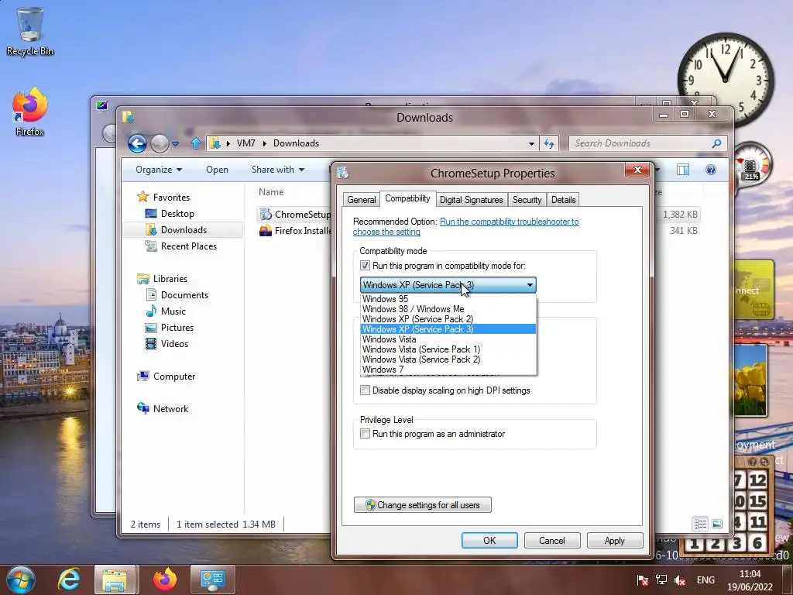
Task: Switch to the Security tab
Action: coord(527,200)
